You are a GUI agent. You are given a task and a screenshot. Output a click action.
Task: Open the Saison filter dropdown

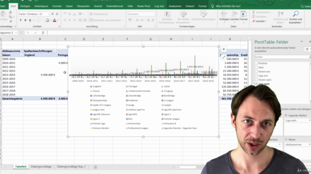21,55
